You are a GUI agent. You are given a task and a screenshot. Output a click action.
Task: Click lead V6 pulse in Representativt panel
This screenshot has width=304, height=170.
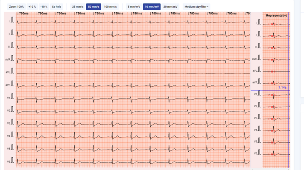point(259,152)
